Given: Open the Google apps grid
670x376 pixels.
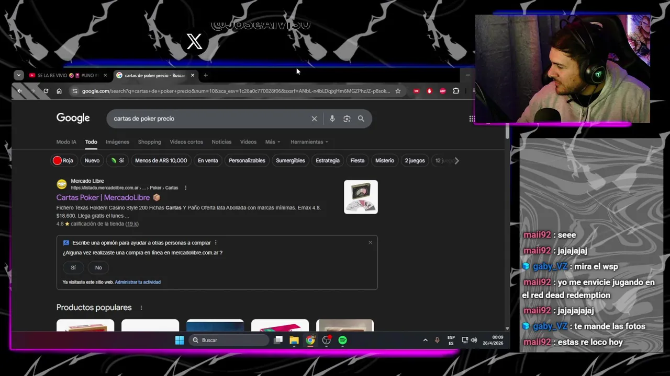Looking at the screenshot, I should point(472,119).
